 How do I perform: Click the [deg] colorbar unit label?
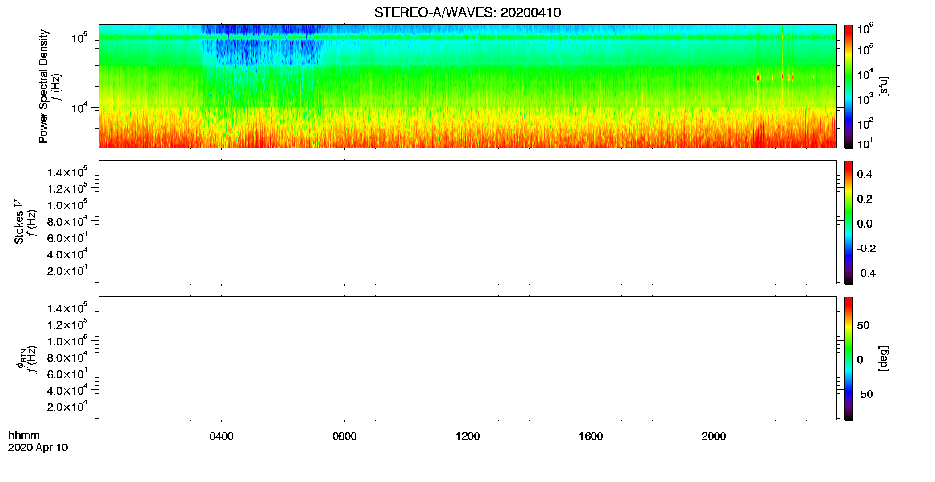[884, 358]
